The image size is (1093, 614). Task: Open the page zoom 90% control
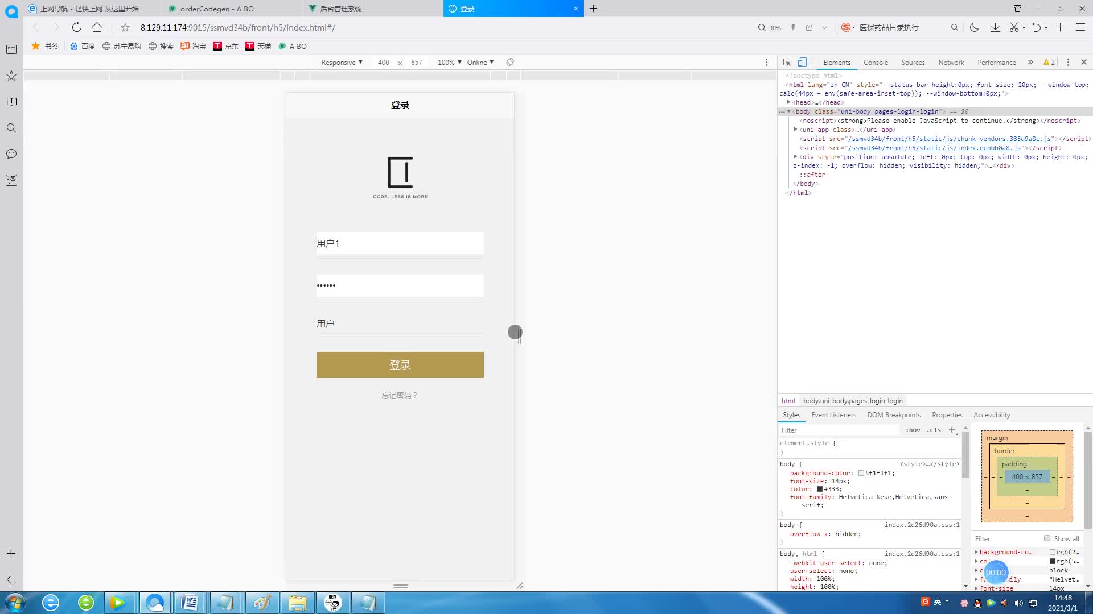click(x=770, y=27)
